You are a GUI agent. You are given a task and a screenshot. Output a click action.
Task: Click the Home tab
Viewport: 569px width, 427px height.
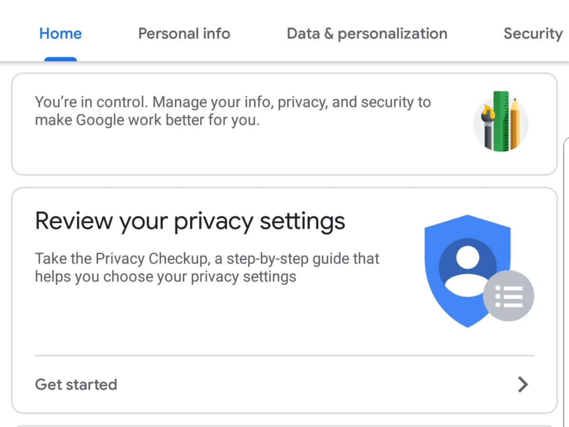[60, 33]
